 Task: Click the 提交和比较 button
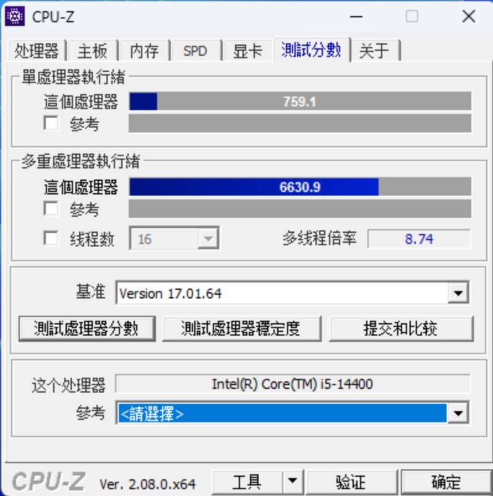401,328
